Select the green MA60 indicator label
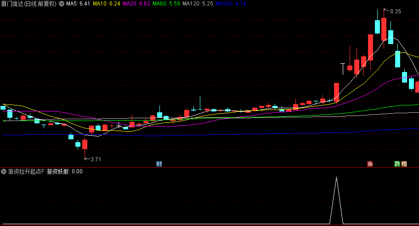Screen dimensions: 419x226 point(166,4)
